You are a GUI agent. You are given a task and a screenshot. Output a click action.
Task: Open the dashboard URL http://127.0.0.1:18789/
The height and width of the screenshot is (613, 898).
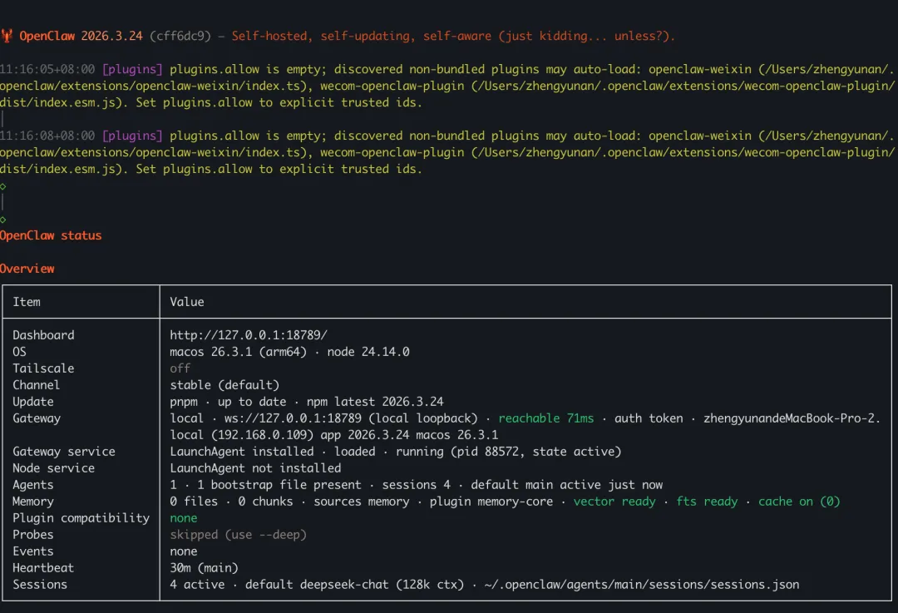point(249,335)
